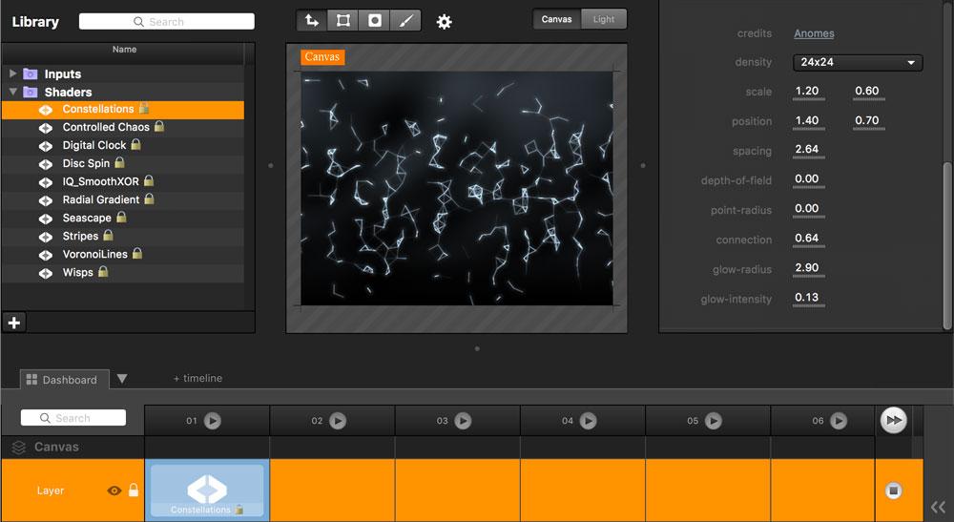Select the transform arrows tool
The width and height of the screenshot is (954, 522).
click(x=311, y=20)
